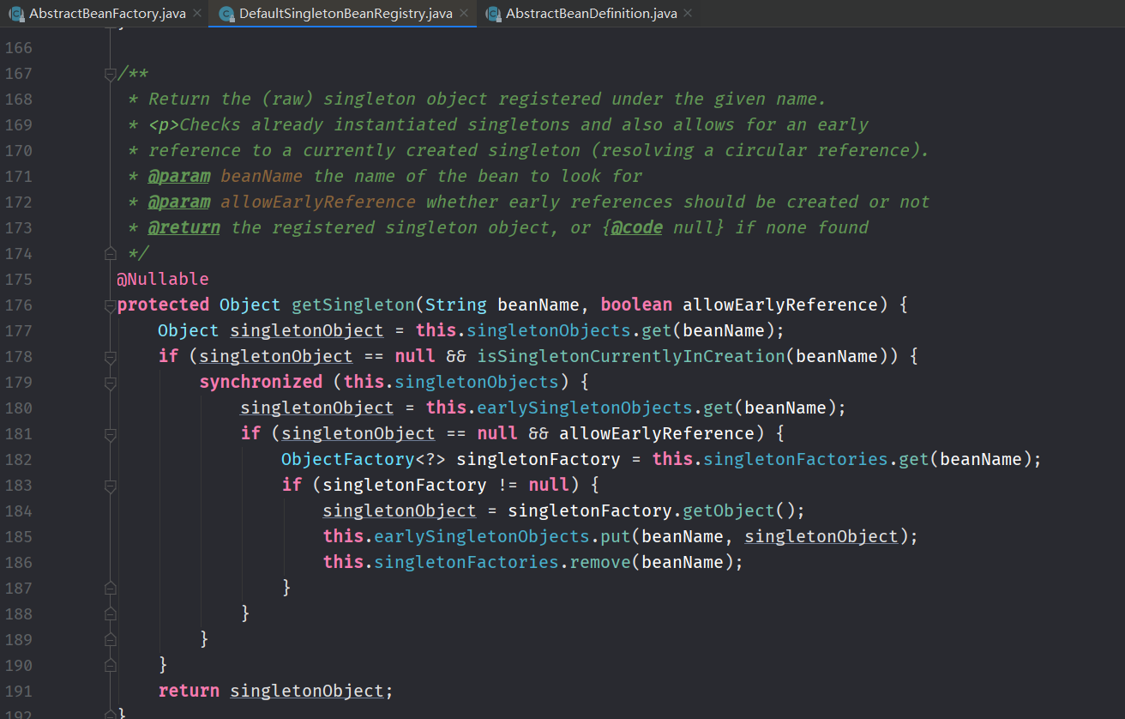Click the fold end marker at line 188
This screenshot has height=719, width=1125.
click(x=110, y=613)
